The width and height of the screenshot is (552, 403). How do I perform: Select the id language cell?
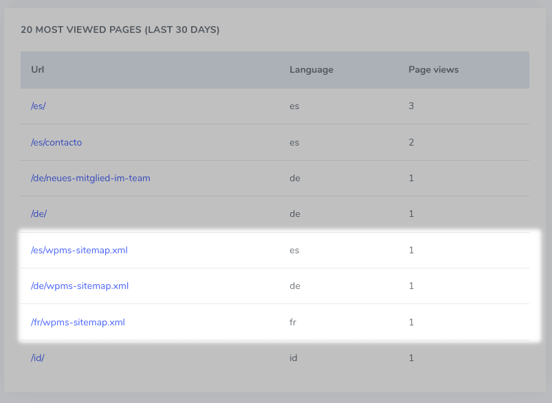pyautogui.click(x=294, y=358)
